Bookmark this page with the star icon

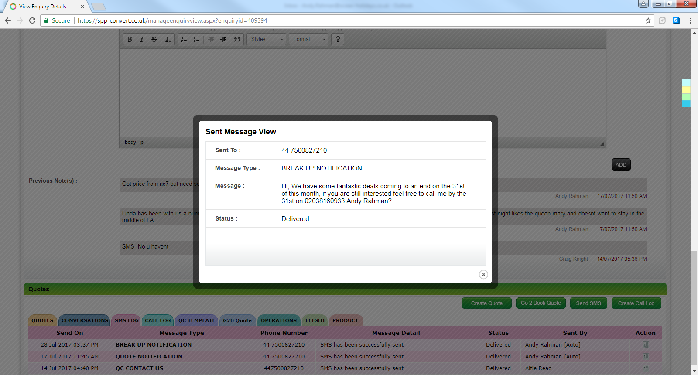pos(648,20)
